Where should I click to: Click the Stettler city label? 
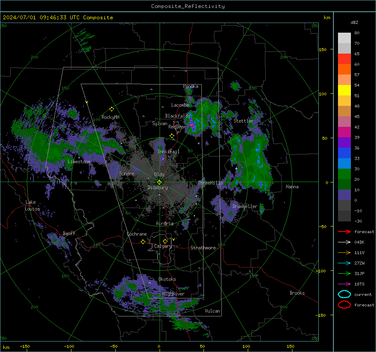(244, 121)
